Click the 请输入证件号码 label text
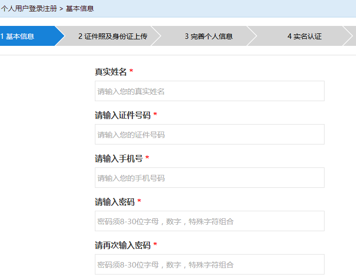The width and height of the screenshot is (356, 280). click(x=122, y=116)
